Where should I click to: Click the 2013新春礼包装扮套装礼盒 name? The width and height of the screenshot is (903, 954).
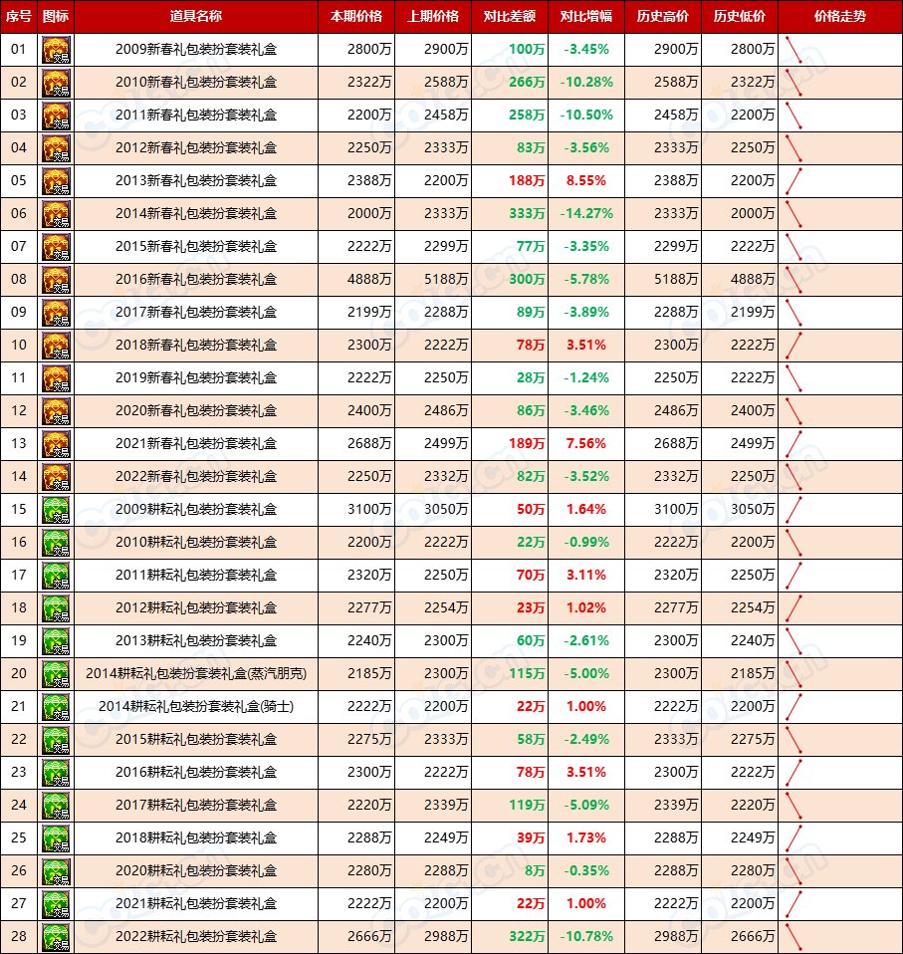pyautogui.click(x=196, y=181)
